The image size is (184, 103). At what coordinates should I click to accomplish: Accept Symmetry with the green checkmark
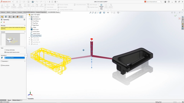click(1, 22)
